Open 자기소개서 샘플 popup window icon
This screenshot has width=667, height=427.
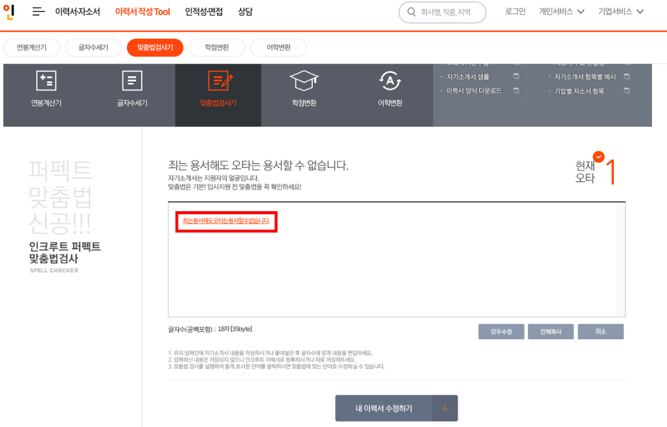coord(516,76)
